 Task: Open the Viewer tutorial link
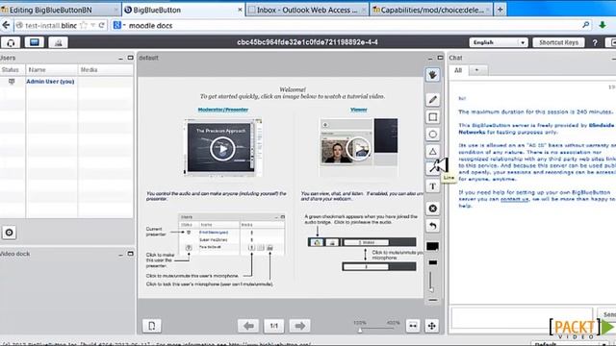pyautogui.click(x=359, y=110)
